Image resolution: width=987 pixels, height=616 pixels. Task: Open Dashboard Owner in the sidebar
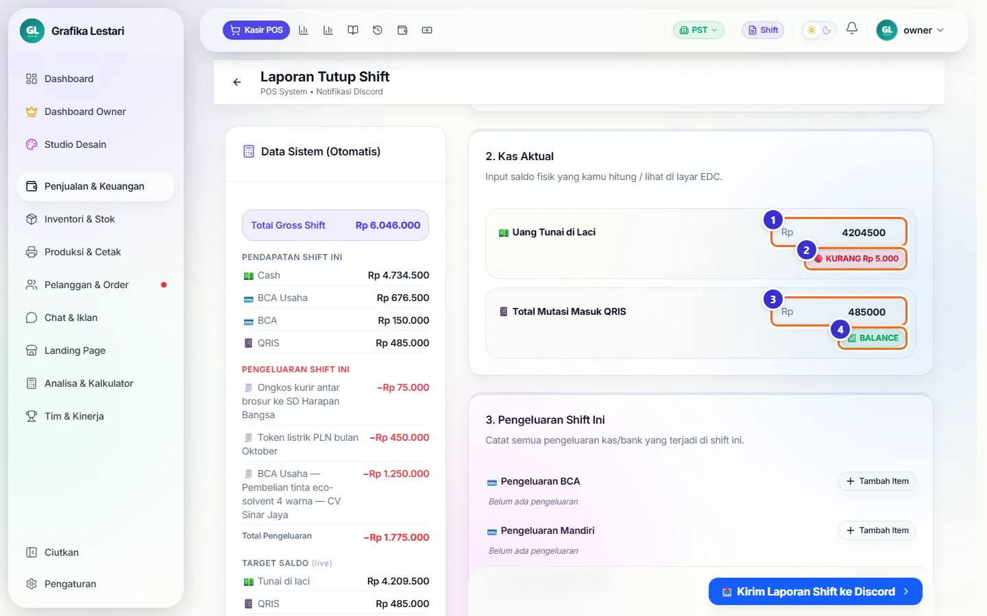[96, 112]
